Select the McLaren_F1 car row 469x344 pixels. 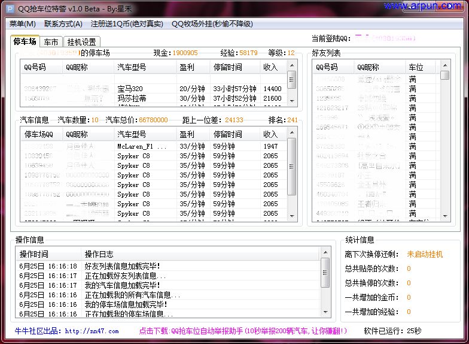(153, 146)
